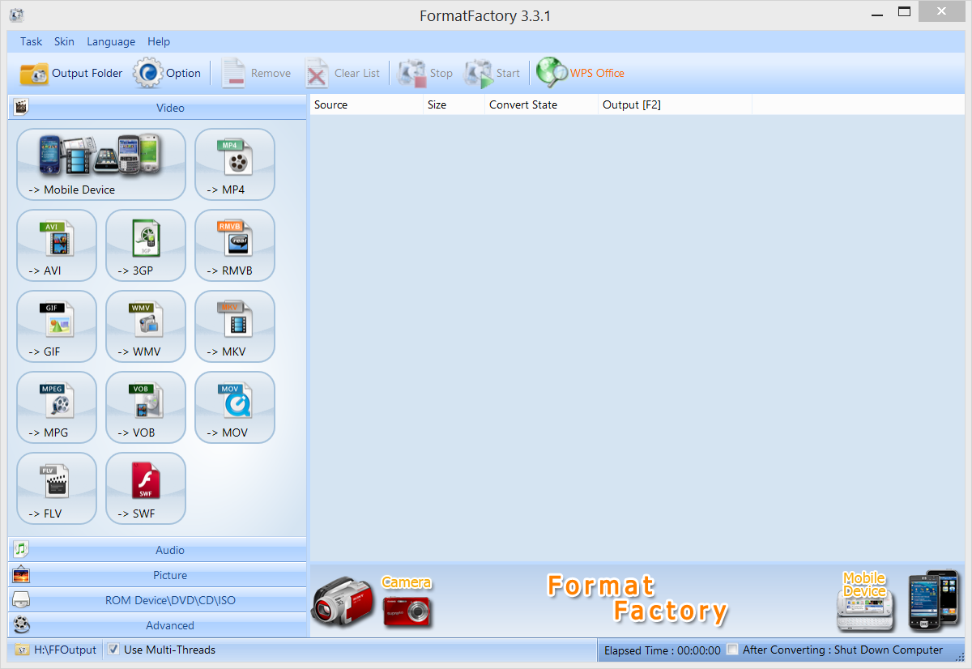Image resolution: width=972 pixels, height=669 pixels.
Task: Enable After Converting Shut Down Computer checkbox
Action: pos(733,650)
